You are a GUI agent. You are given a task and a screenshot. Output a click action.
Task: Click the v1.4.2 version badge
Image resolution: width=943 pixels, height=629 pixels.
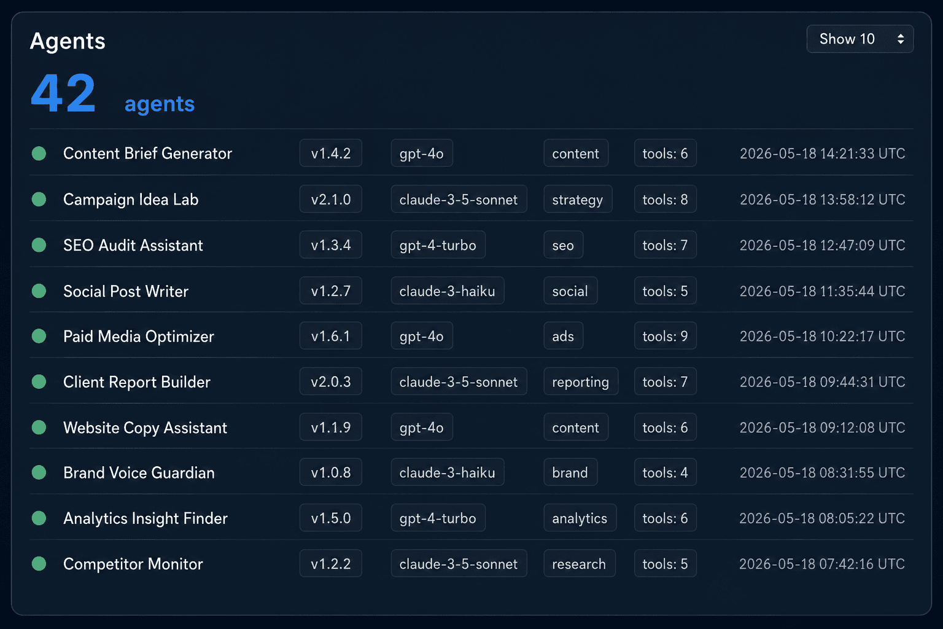click(331, 153)
